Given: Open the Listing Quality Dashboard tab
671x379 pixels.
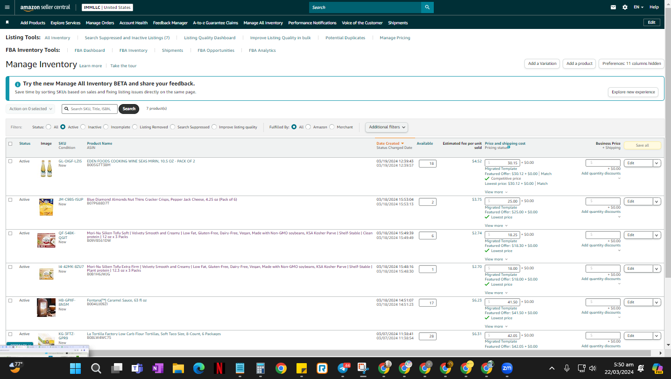Looking at the screenshot, I should [210, 38].
